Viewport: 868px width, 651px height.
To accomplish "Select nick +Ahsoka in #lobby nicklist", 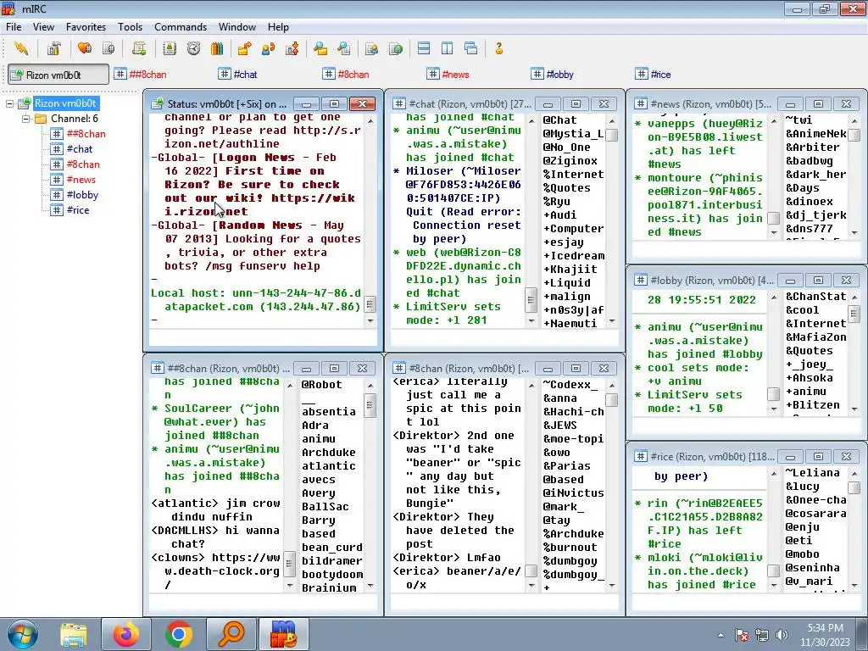I will [x=810, y=377].
